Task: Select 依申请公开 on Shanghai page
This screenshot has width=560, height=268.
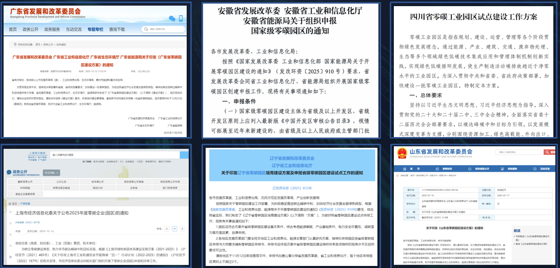Action: coord(97,182)
